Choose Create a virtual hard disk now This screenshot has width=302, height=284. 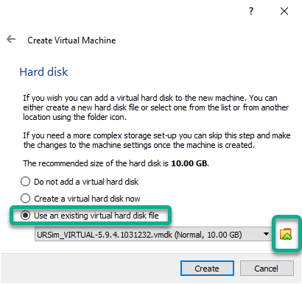(80, 199)
